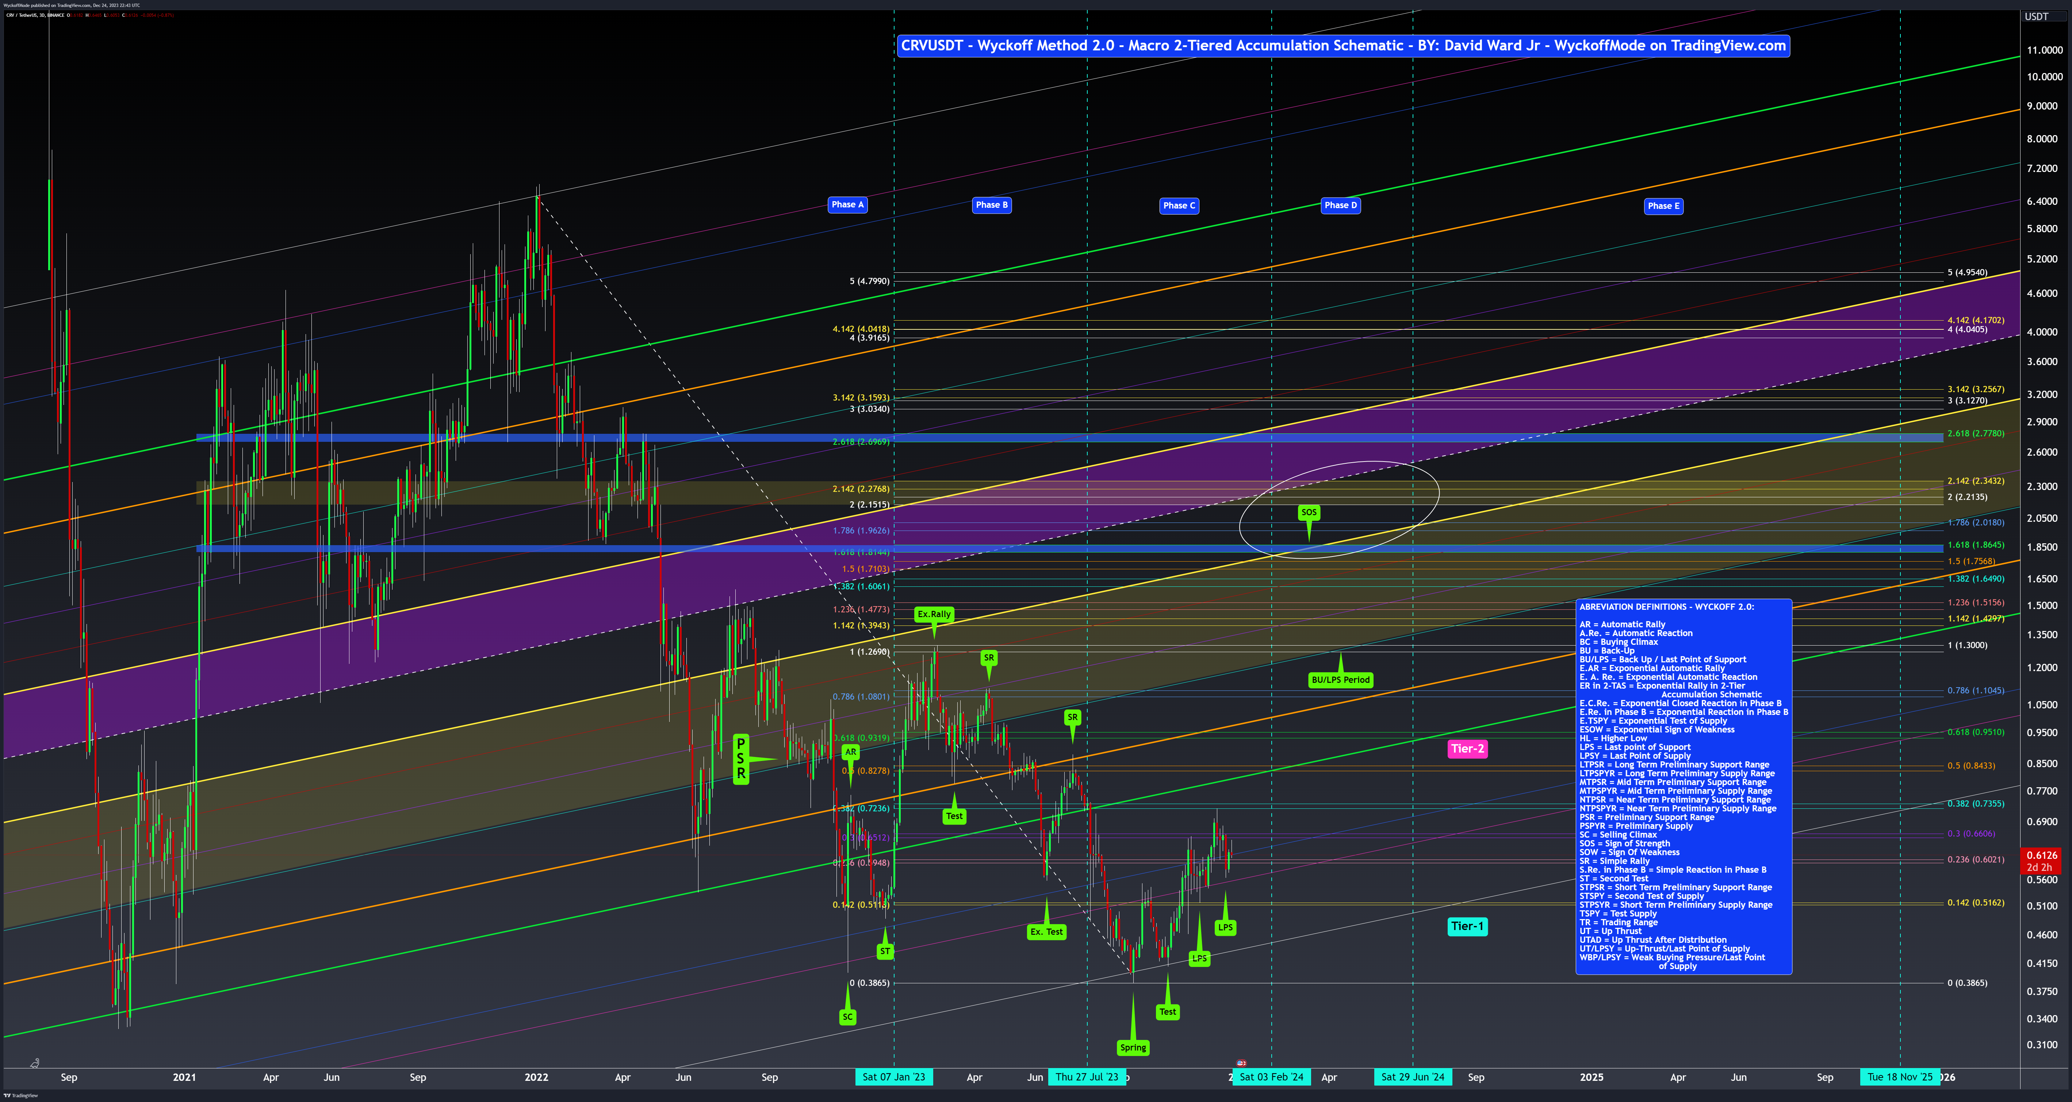Image resolution: width=2072 pixels, height=1102 pixels.
Task: Click the dinosaur icon at chart bottom-left
Action: pyautogui.click(x=35, y=1063)
